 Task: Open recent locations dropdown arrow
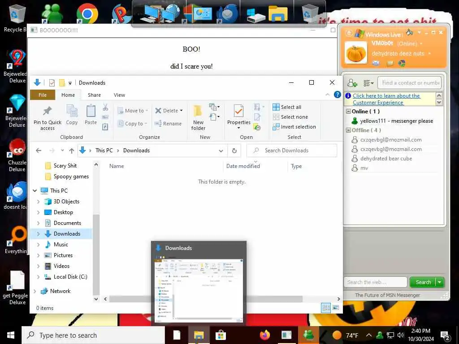click(62, 150)
